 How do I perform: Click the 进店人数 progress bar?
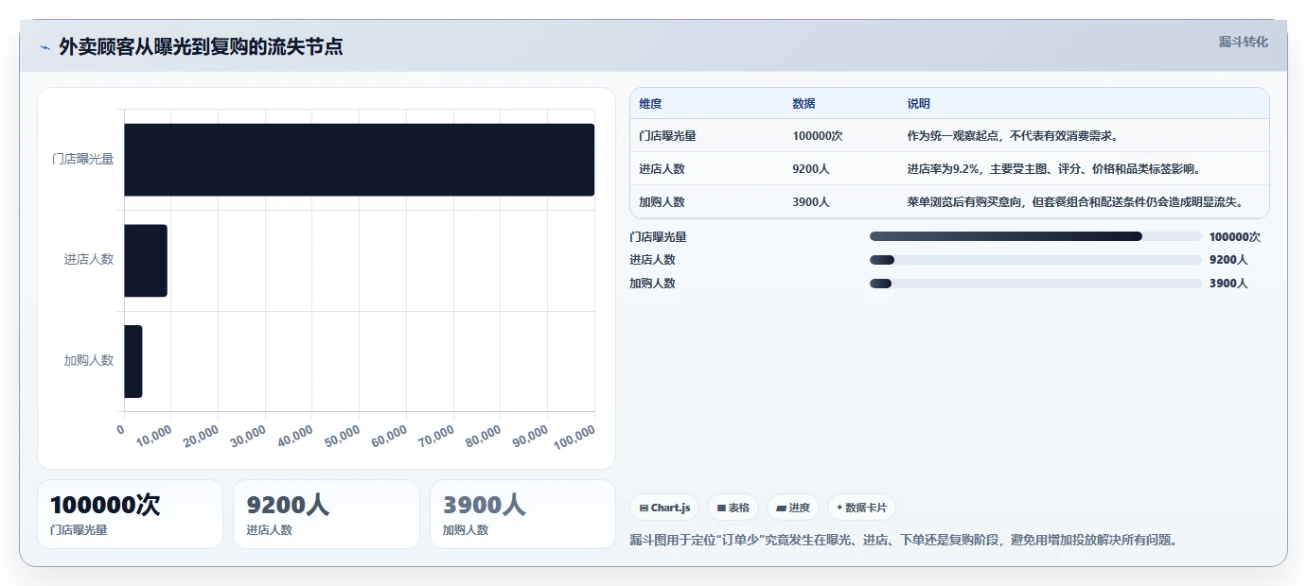[1035, 260]
